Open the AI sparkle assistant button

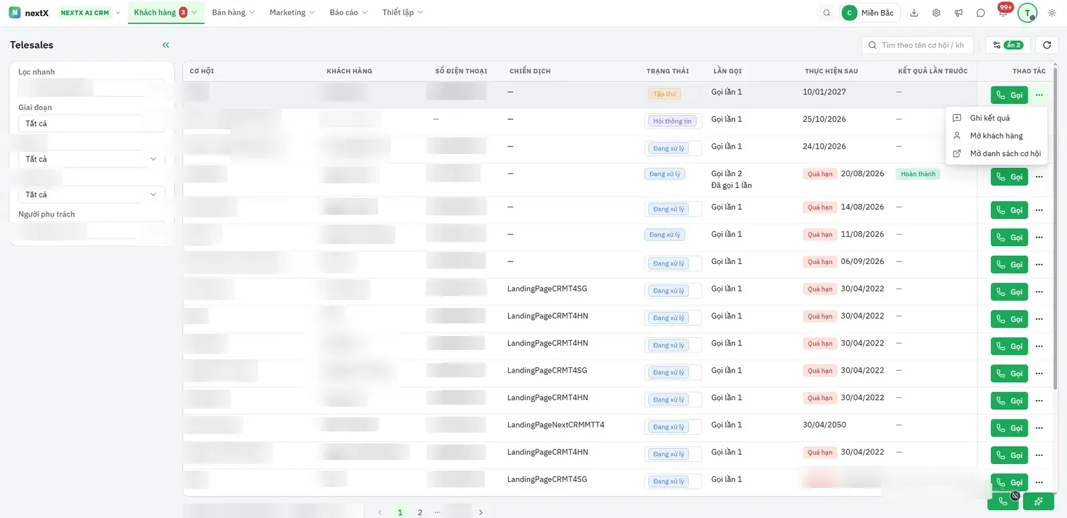1038,501
